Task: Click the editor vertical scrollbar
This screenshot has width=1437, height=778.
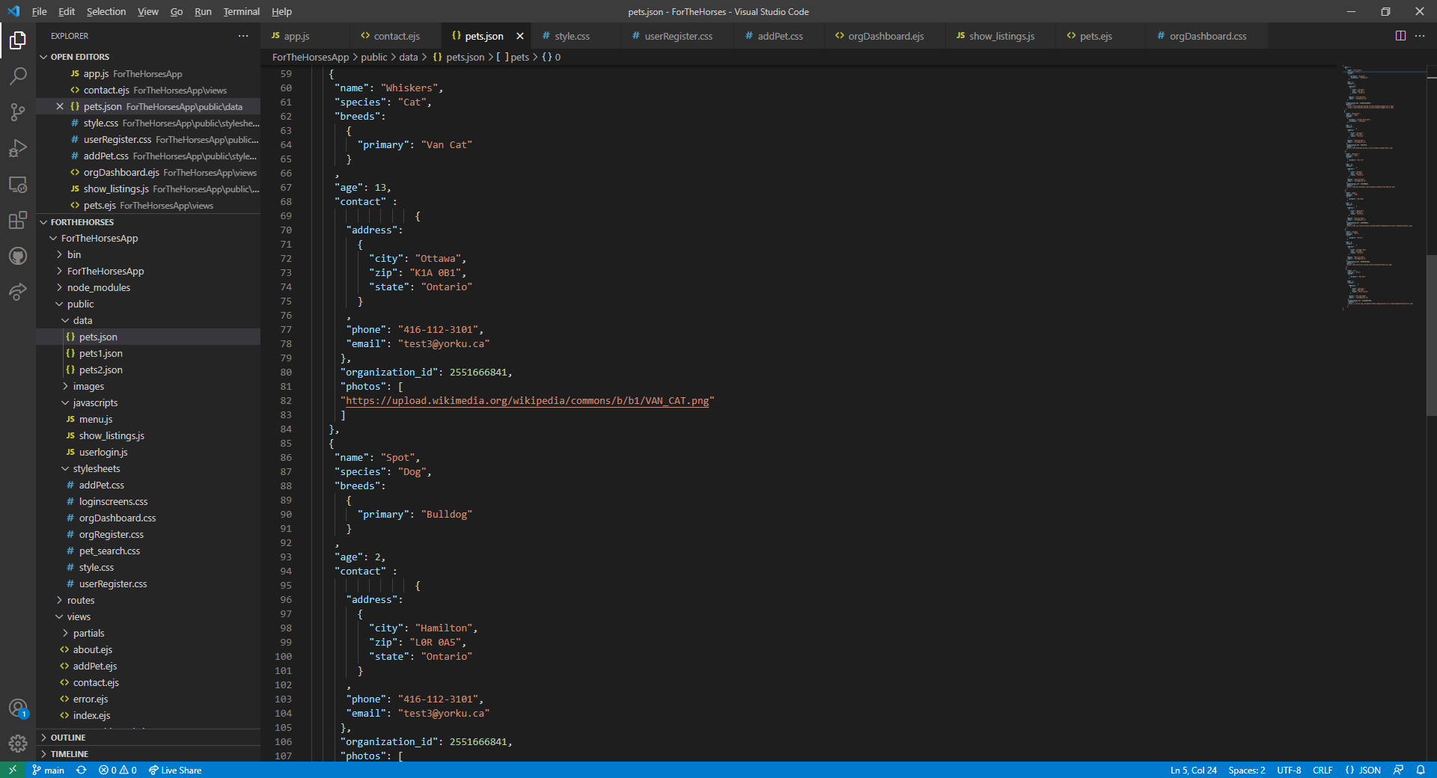Action: [1431, 337]
